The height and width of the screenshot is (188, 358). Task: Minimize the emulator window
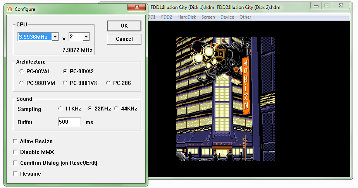coord(316,6)
